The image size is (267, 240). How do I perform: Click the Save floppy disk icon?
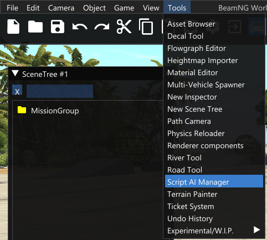pos(58,27)
